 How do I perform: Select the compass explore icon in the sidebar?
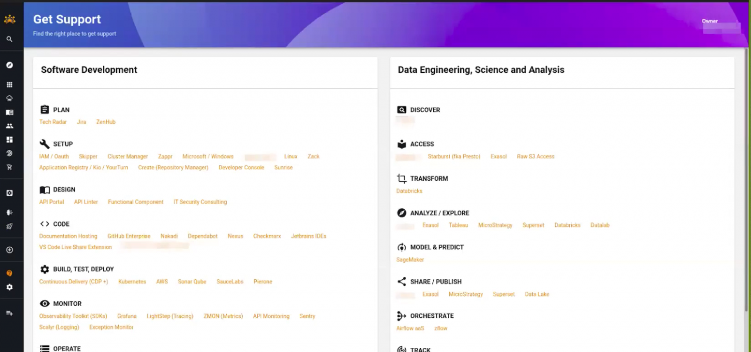[9, 65]
